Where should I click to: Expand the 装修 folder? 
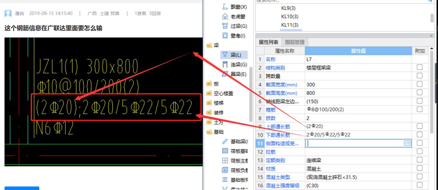[209, 113]
